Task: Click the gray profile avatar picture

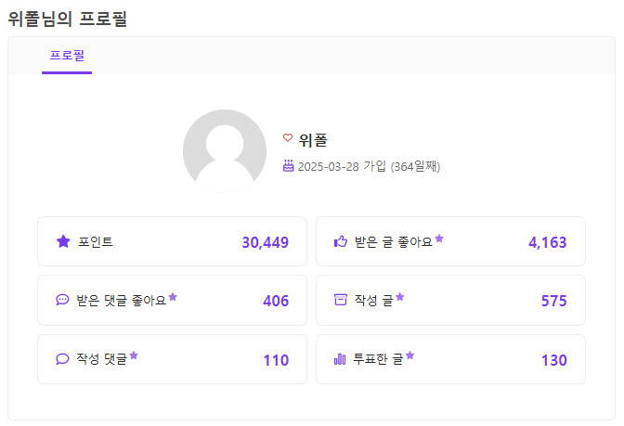Action: 225,150
